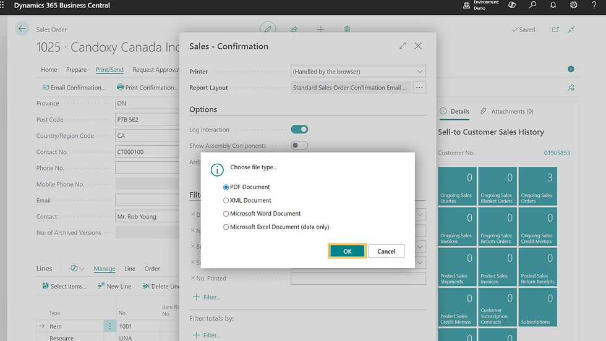The image size is (606, 341).
Task: Click Delete Line action
Action: [x=161, y=286]
